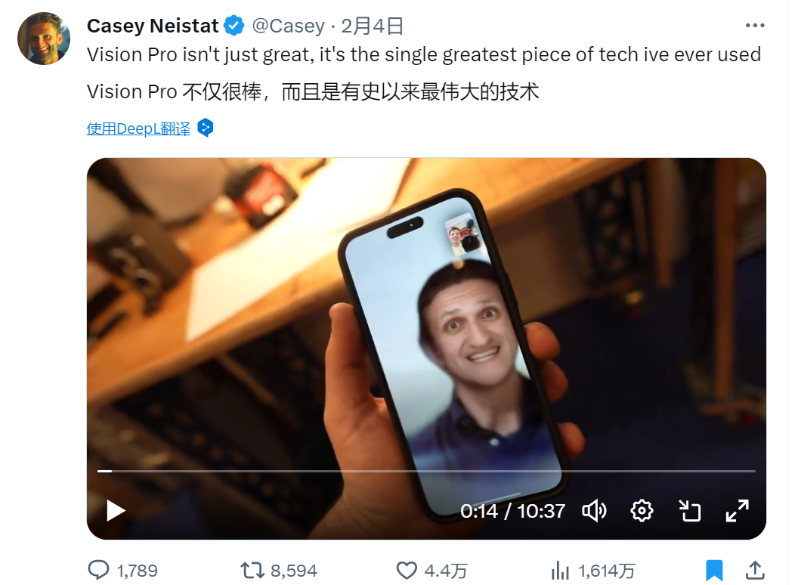Retweet using the 8,594 repost icon
Screen dimensions: 798x585
[252, 570]
